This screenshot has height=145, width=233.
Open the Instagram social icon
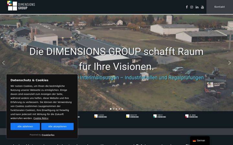point(192,7)
